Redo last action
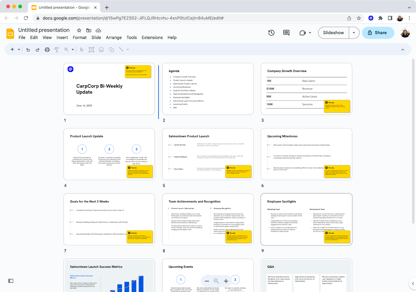416x292 pixels. [37, 50]
